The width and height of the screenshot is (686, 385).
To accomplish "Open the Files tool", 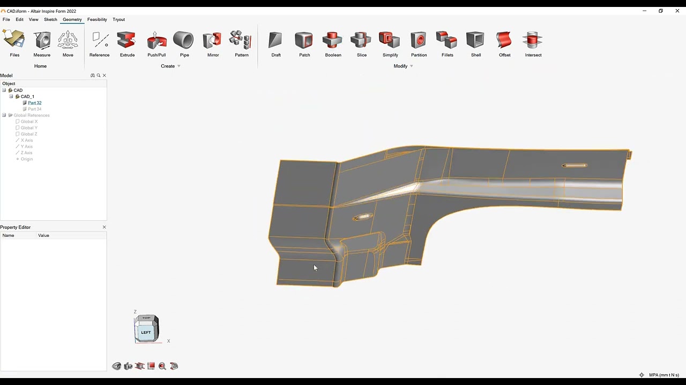I will 14,44.
